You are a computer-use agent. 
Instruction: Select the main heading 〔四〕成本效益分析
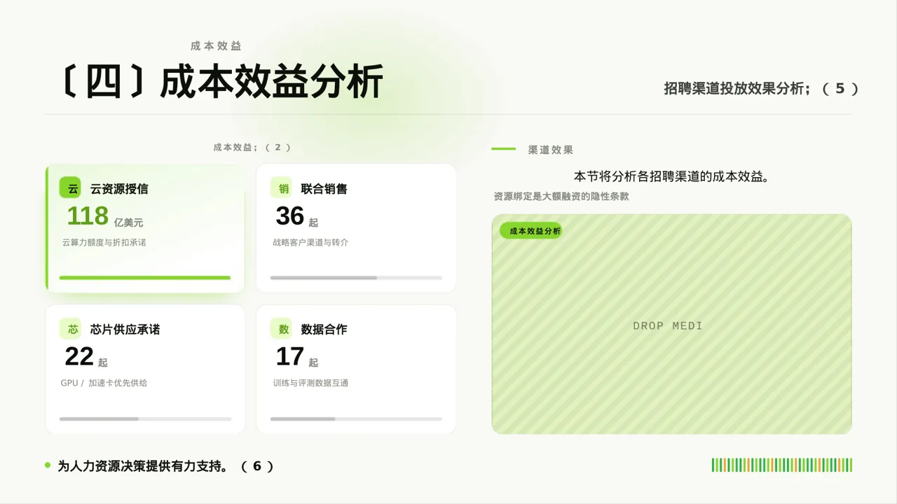point(221,82)
